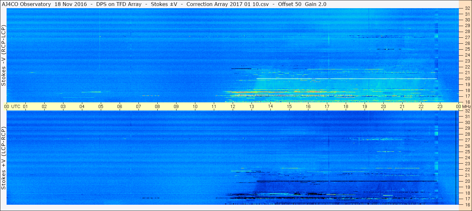Screen dimensions: 472x211
Task: Click the "Offset 50" value in header
Action: click(x=290, y=4)
